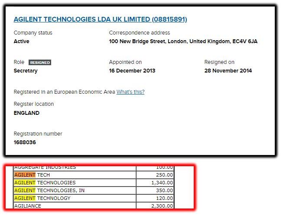This screenshot has height=215, width=283.
Task: Click appointed date 16 December 2013
Action: click(x=132, y=71)
